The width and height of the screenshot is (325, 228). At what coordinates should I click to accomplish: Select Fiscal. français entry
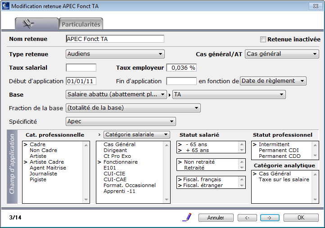tap(202, 179)
